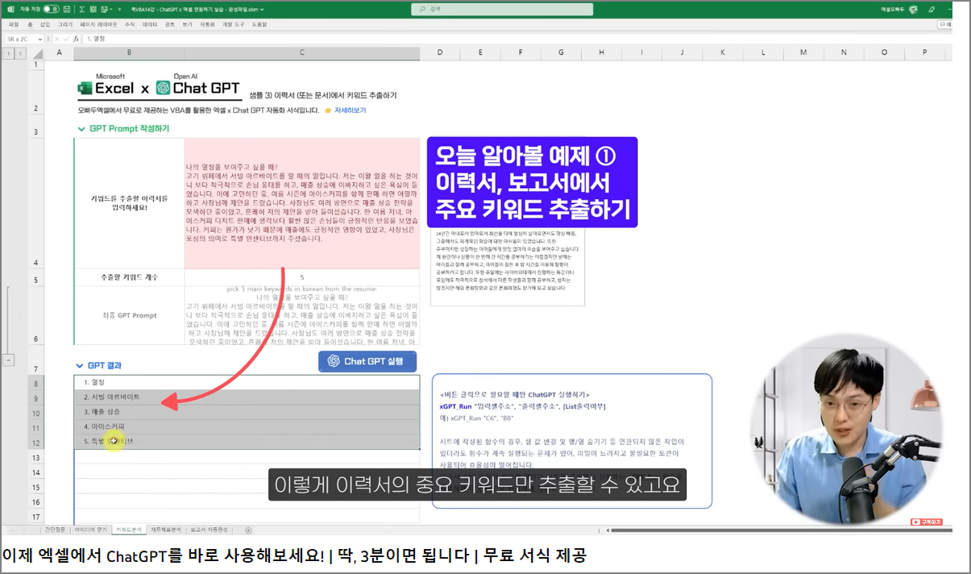Switch to the 아이디어 얻기 sheet tab
The width and height of the screenshot is (971, 574).
[90, 530]
